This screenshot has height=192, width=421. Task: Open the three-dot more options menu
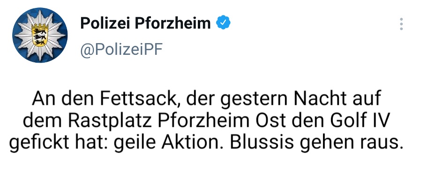click(401, 24)
